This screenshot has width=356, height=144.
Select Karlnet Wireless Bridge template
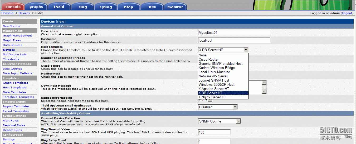coord(223,68)
